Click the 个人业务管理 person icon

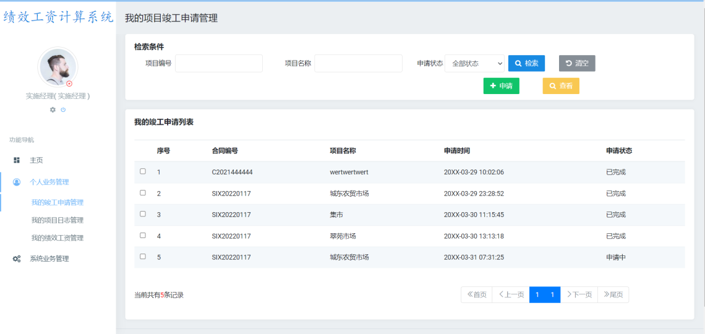click(x=17, y=182)
